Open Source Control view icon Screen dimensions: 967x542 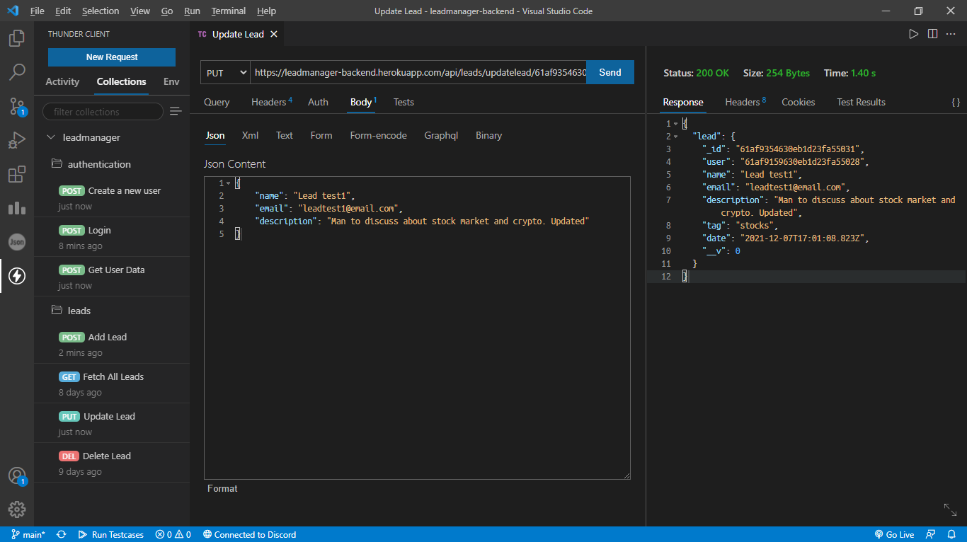17,106
